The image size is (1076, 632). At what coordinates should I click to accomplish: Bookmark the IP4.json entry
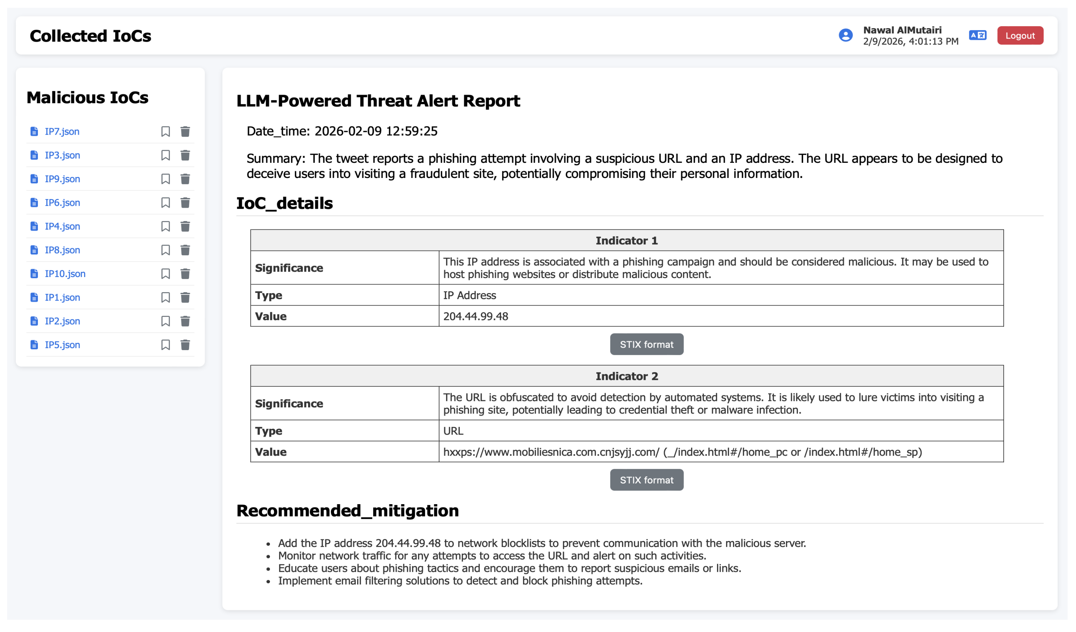[166, 226]
